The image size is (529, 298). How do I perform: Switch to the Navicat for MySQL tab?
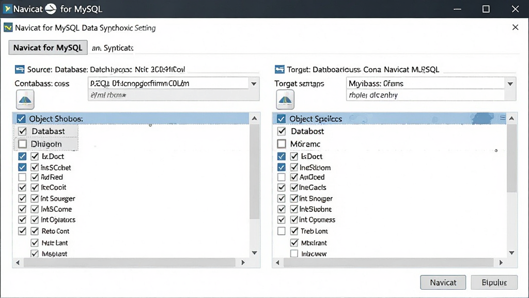(x=48, y=48)
